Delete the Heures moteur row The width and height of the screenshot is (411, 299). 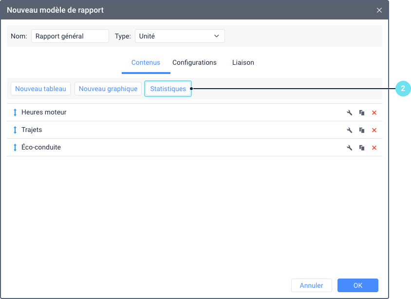[x=374, y=112]
